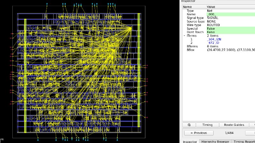Open the Hierarchy Browser tab
Screen dimensions: 255x143
[215, 141]
